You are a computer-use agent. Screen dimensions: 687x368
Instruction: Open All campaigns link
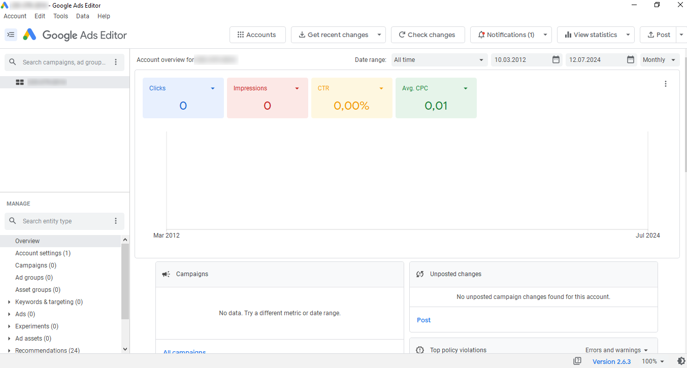click(x=184, y=352)
